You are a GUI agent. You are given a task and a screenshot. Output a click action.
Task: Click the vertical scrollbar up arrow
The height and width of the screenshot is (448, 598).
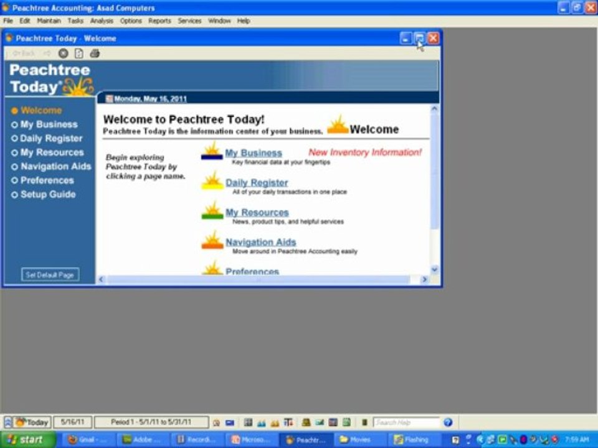coord(434,109)
